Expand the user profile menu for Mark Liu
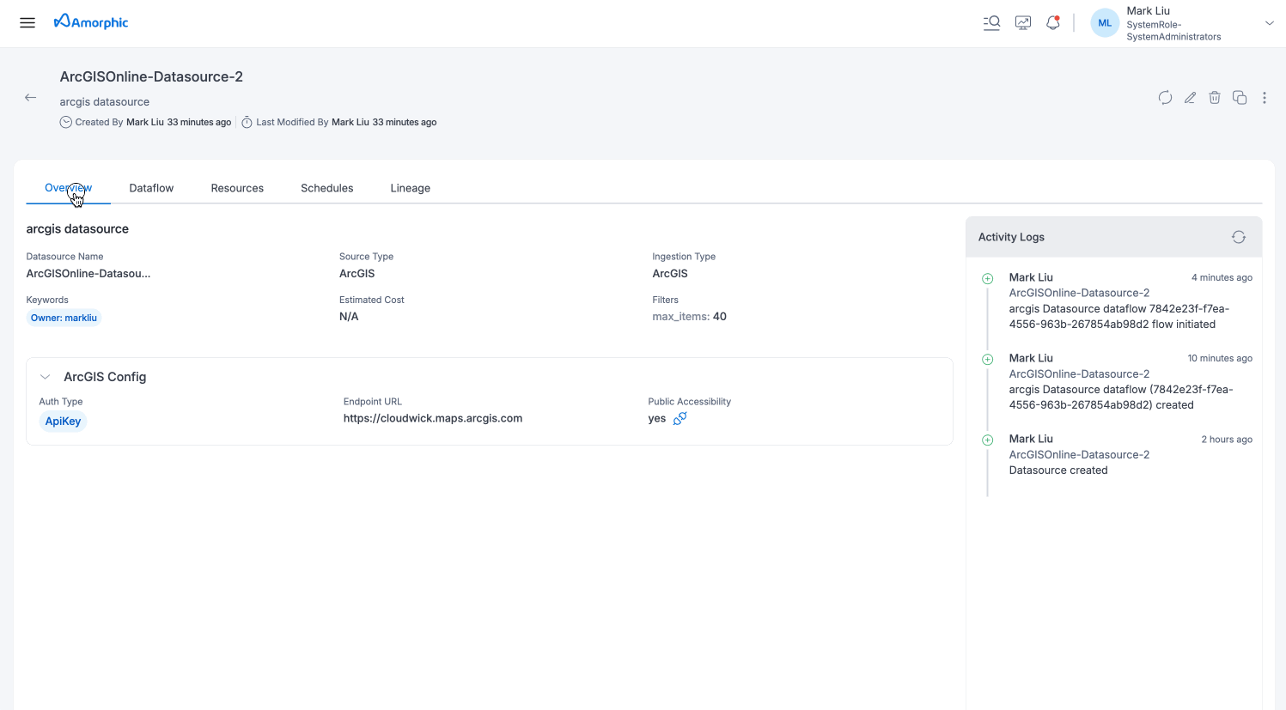1286x710 pixels. [1269, 23]
